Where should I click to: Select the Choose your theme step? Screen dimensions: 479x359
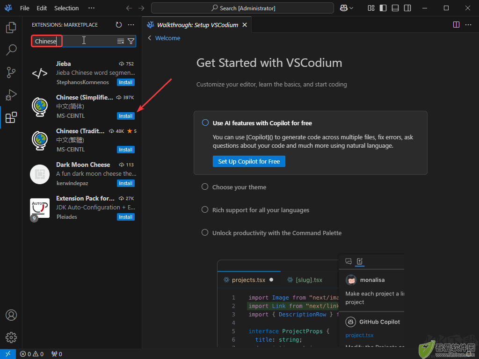[x=239, y=187]
